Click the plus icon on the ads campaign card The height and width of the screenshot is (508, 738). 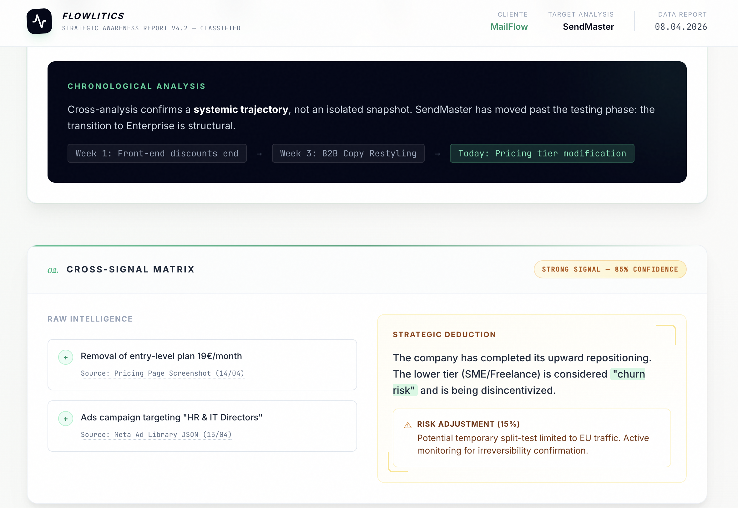[x=66, y=418]
